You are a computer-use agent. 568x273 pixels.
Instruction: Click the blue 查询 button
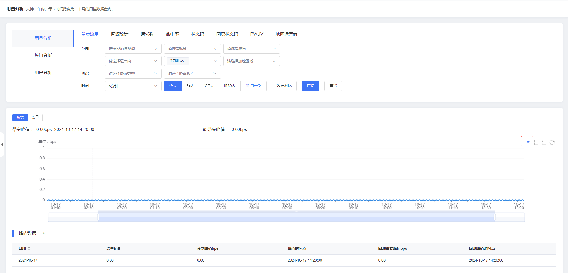tap(310, 86)
